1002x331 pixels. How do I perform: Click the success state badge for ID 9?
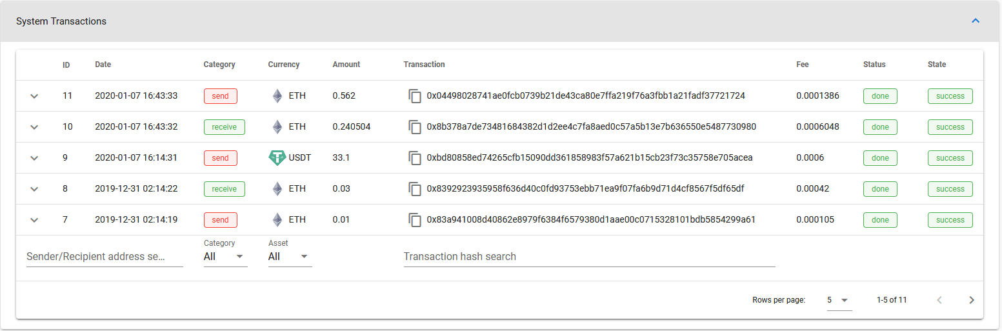click(x=950, y=158)
